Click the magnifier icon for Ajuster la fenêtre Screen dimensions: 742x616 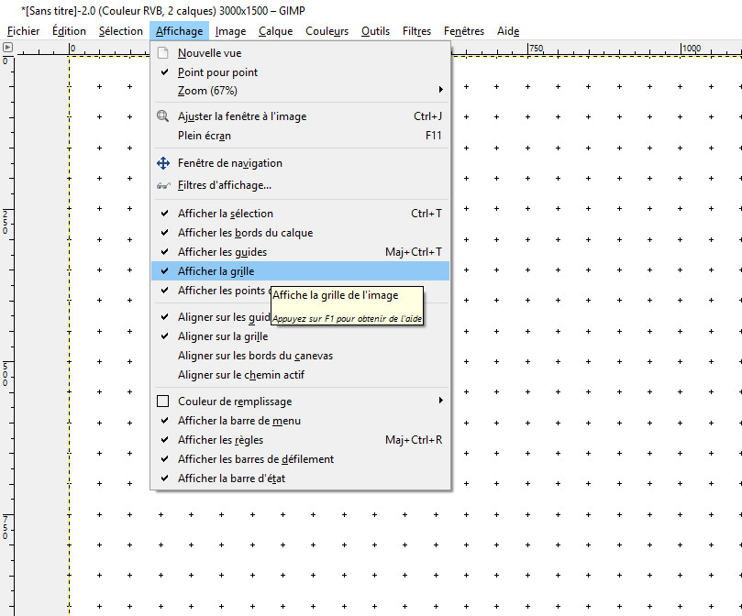162,115
